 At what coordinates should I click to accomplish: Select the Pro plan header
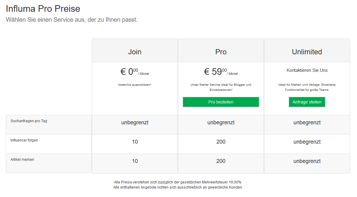(x=221, y=52)
